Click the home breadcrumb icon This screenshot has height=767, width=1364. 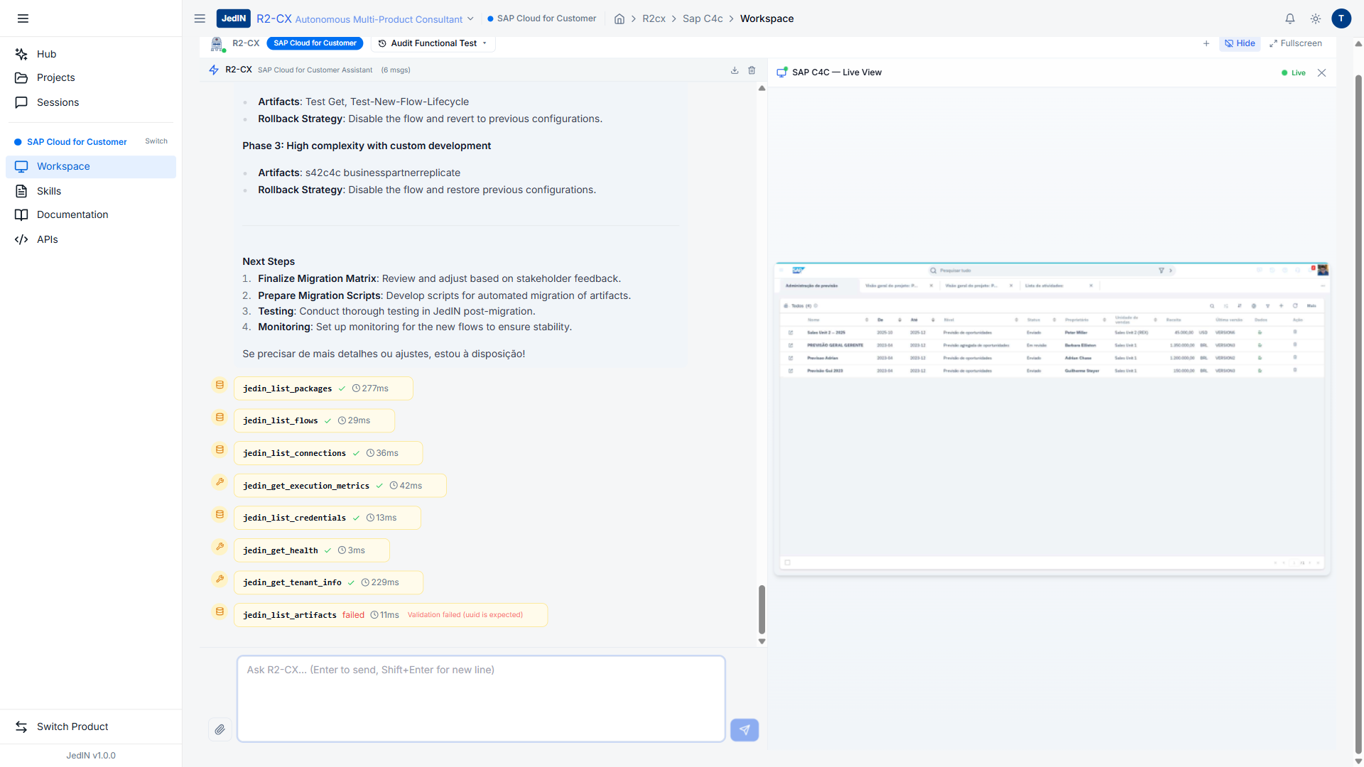(619, 19)
